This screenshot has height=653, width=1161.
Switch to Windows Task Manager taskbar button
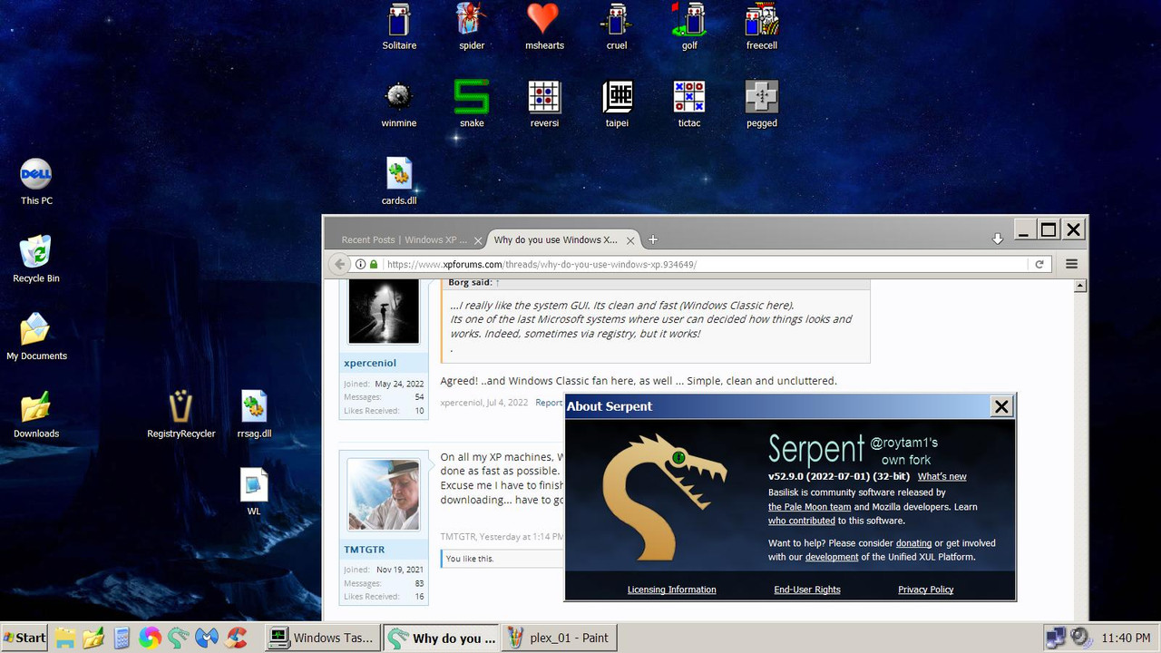tap(322, 638)
